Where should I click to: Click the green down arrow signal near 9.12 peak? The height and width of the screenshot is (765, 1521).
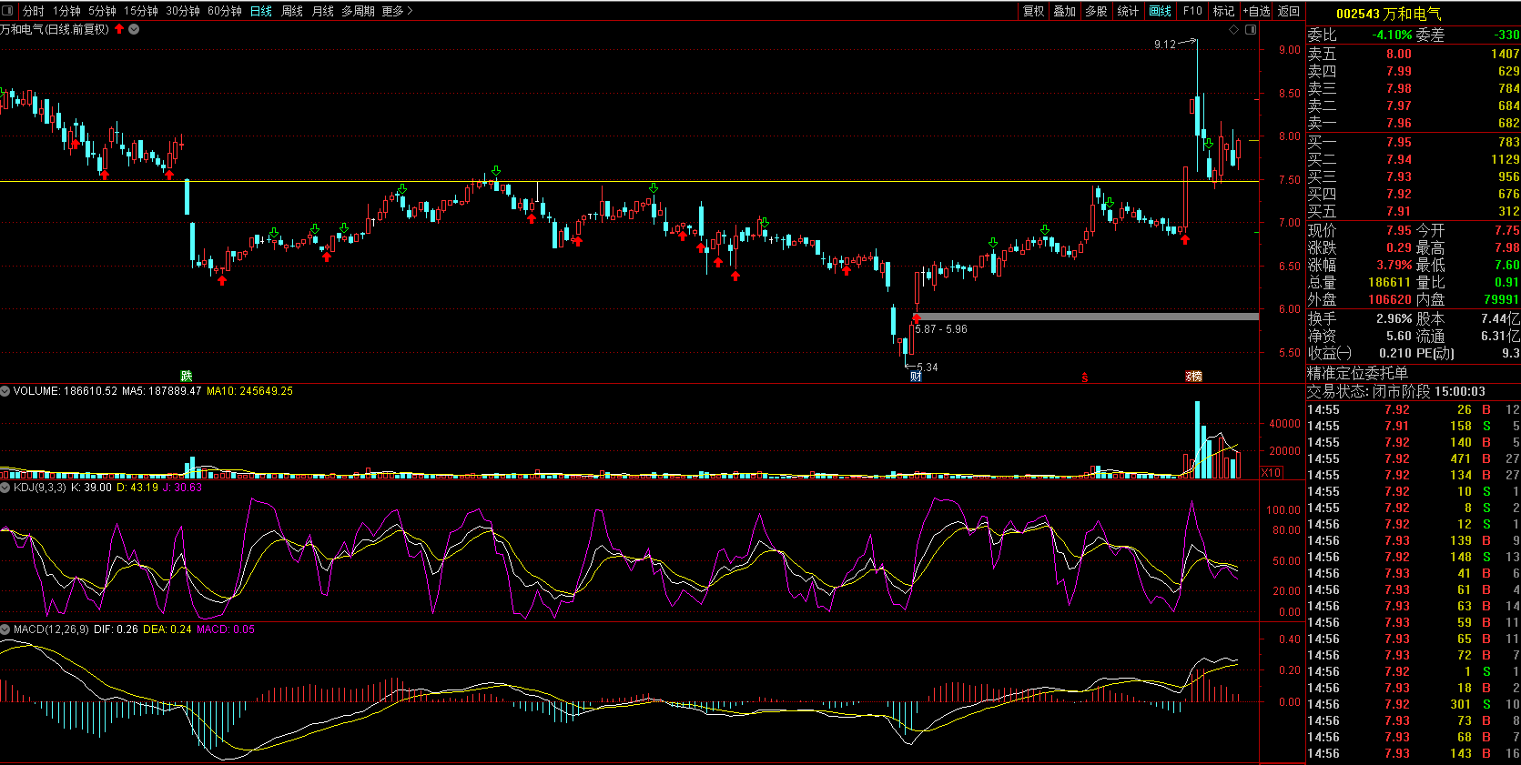[x=1209, y=145]
